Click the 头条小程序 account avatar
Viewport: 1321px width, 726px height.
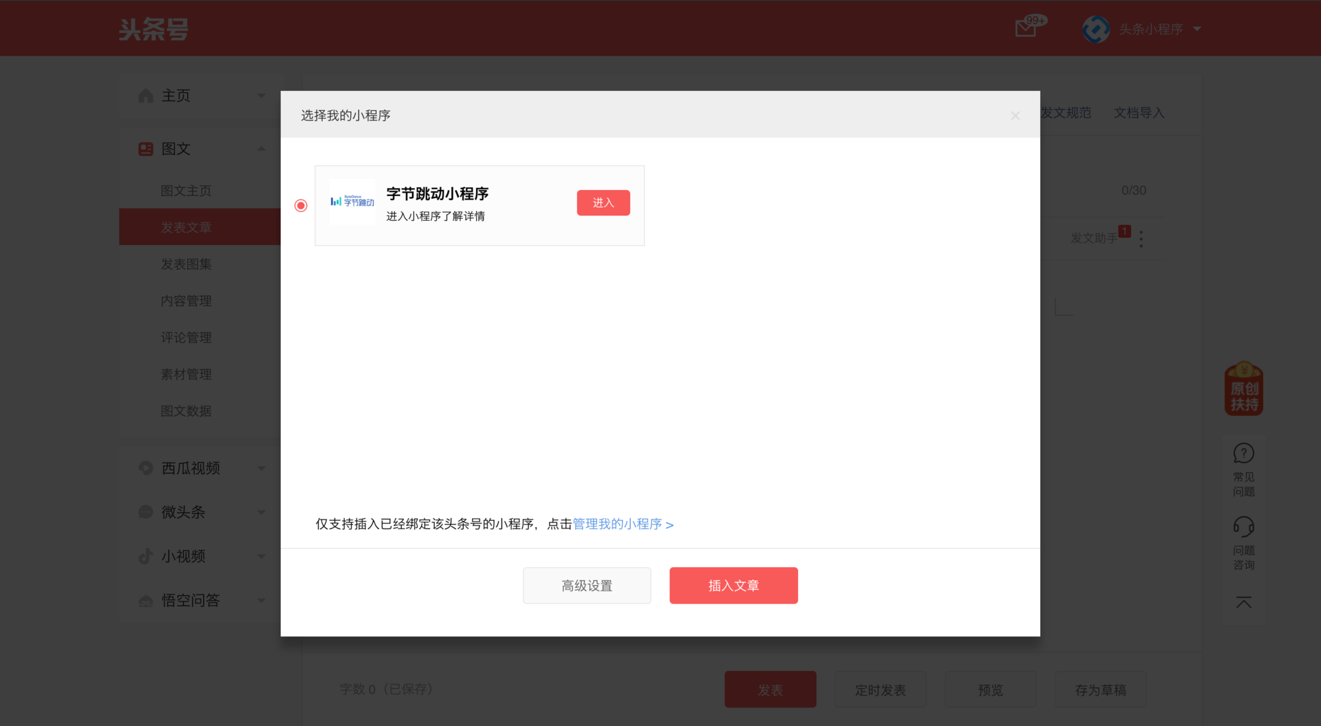pos(1096,29)
